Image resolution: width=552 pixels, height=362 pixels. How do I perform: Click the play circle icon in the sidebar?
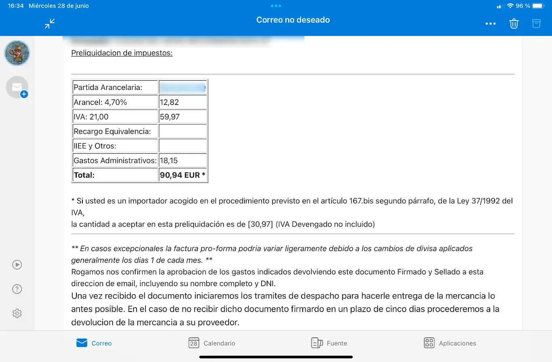pyautogui.click(x=17, y=265)
